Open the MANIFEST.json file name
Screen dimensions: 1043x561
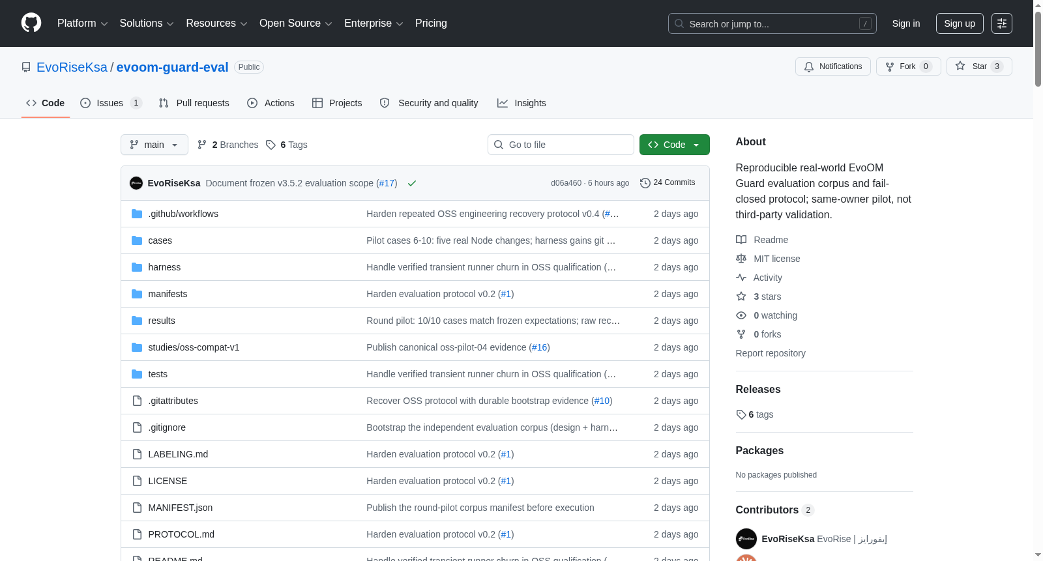coord(181,508)
